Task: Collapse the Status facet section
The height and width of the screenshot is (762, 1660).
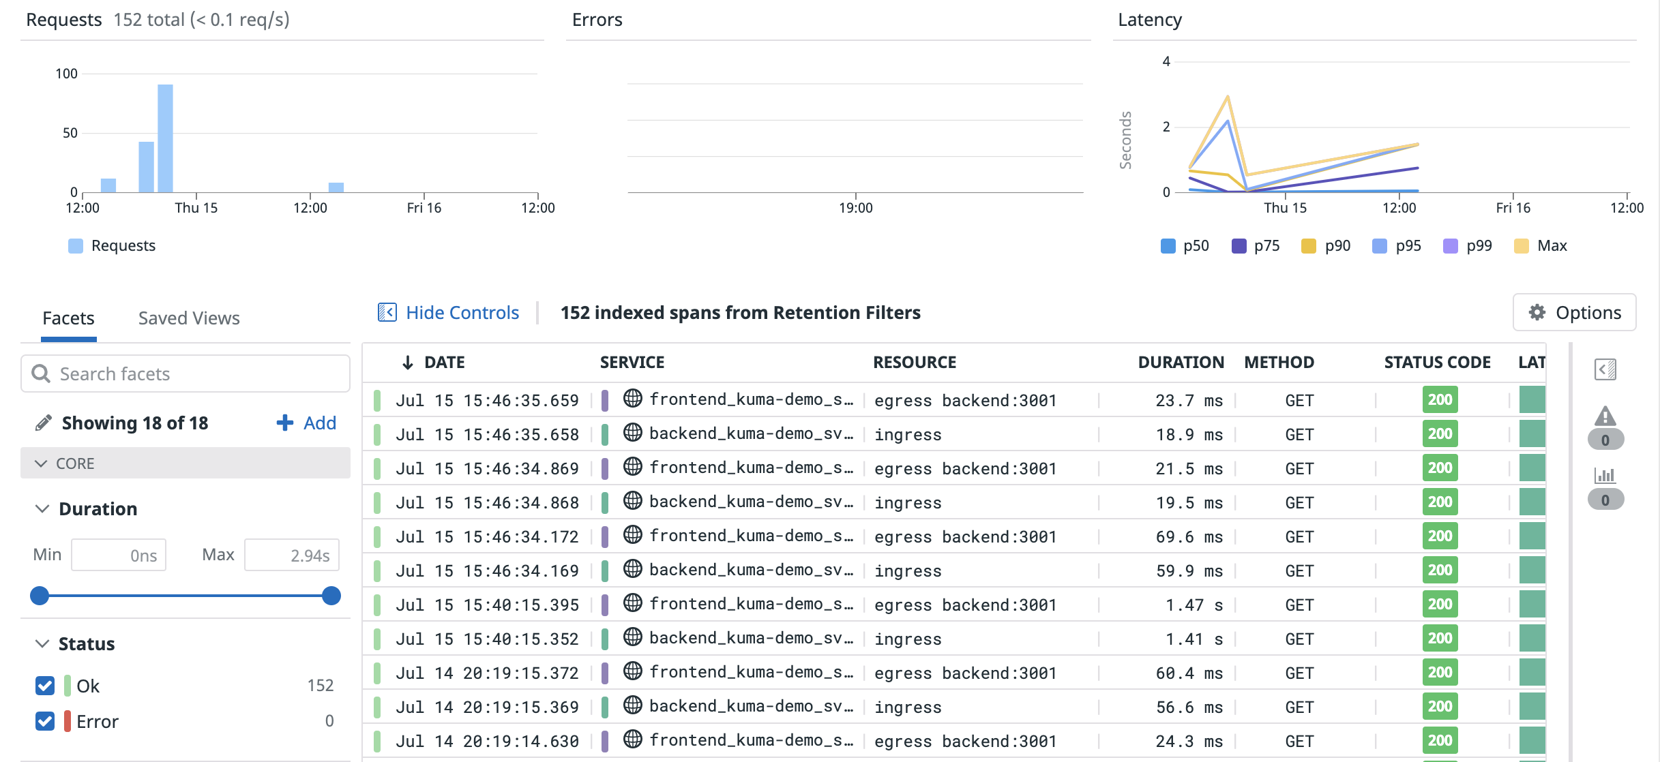Action: 42,643
